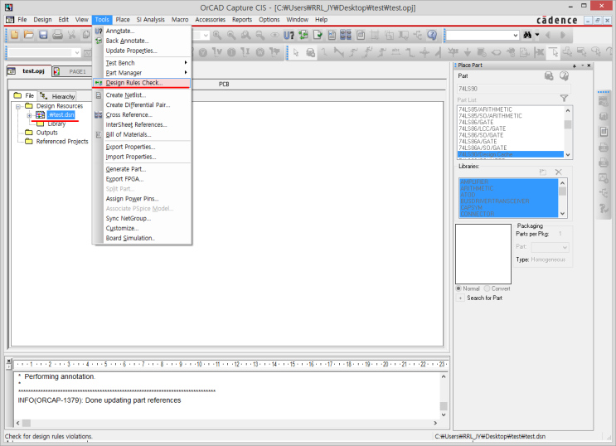Click the Cross Reference toolbar icon
Viewport: 616px width, 446px height.
click(346, 35)
